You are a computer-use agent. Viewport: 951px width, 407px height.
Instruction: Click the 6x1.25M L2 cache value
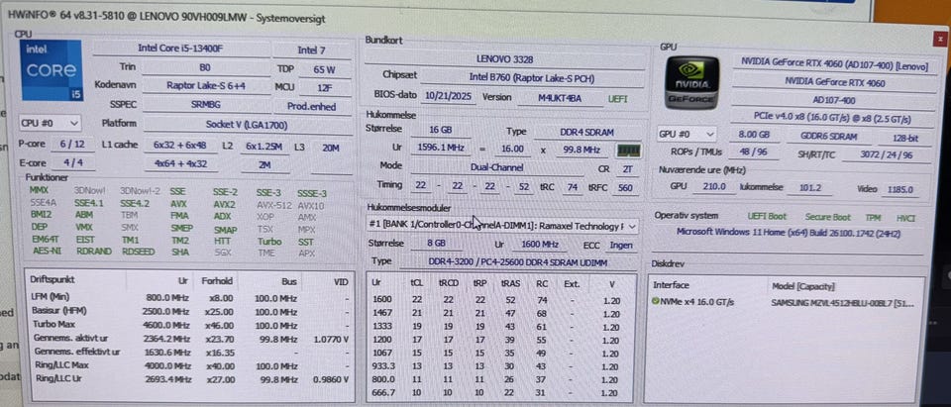(264, 147)
